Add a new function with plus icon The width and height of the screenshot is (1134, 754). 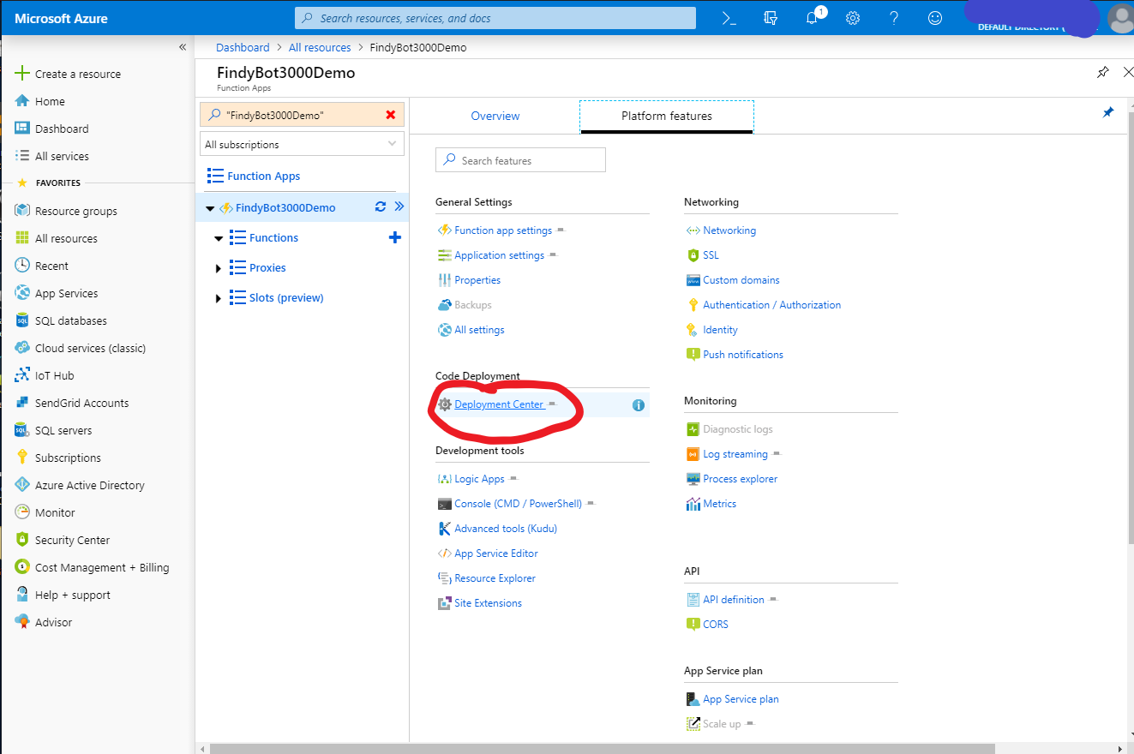pos(395,237)
